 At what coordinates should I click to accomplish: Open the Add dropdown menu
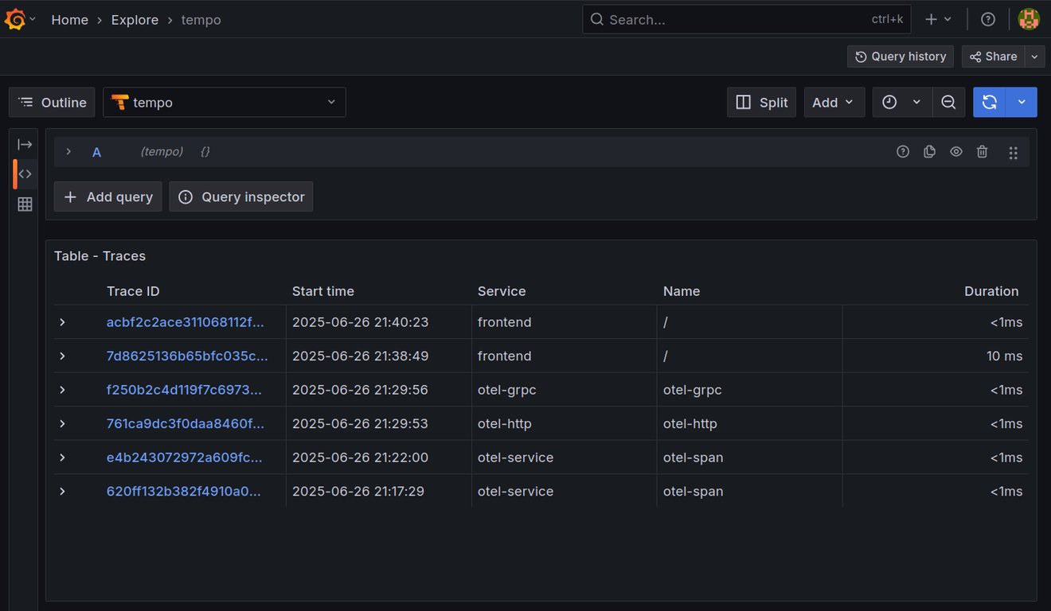click(x=834, y=102)
